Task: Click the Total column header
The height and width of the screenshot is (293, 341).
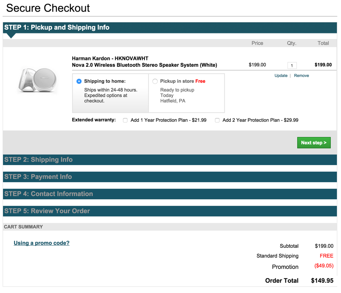Action: [323, 43]
